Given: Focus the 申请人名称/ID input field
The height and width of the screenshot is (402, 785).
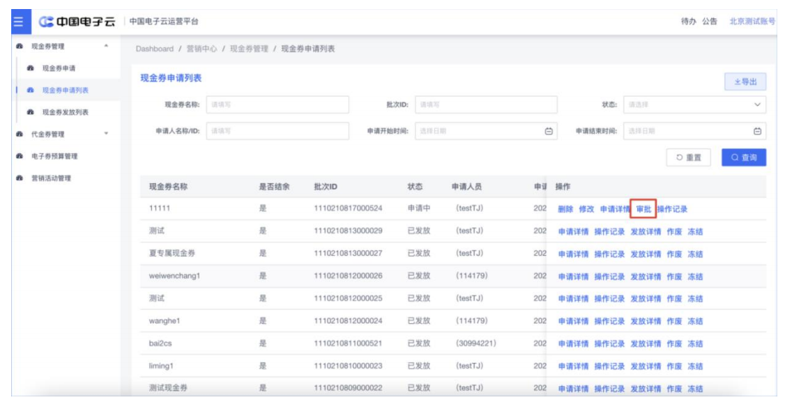Looking at the screenshot, I should point(277,131).
